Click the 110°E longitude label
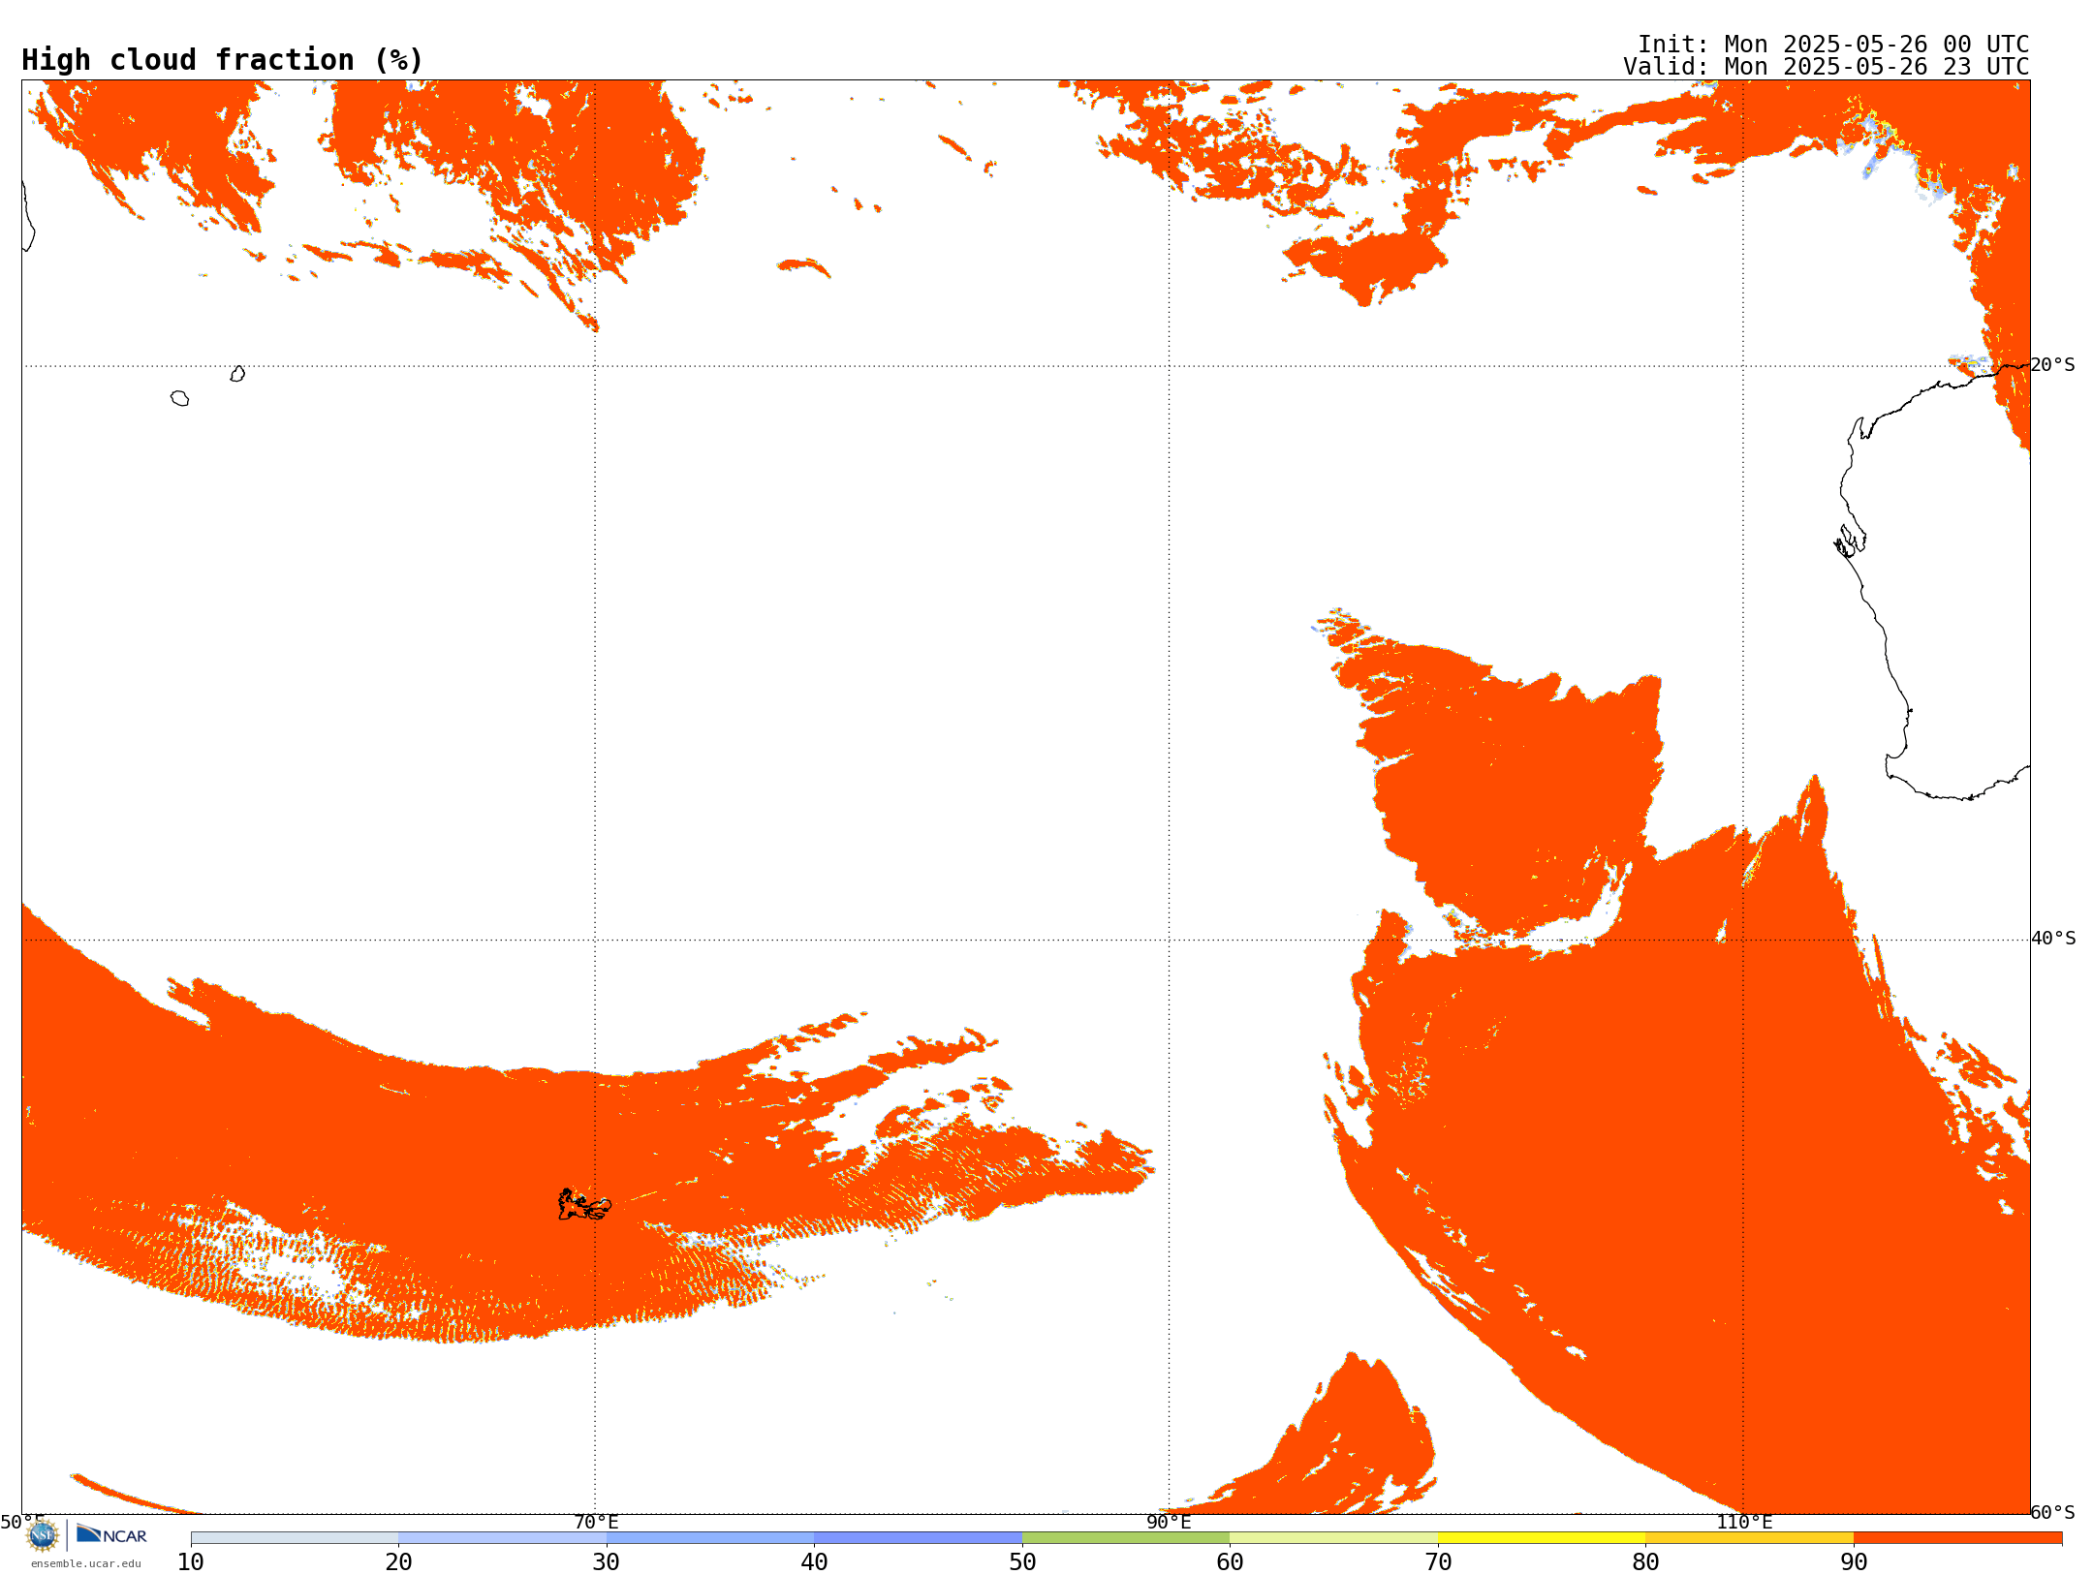2093x1575 pixels. [x=1744, y=1523]
